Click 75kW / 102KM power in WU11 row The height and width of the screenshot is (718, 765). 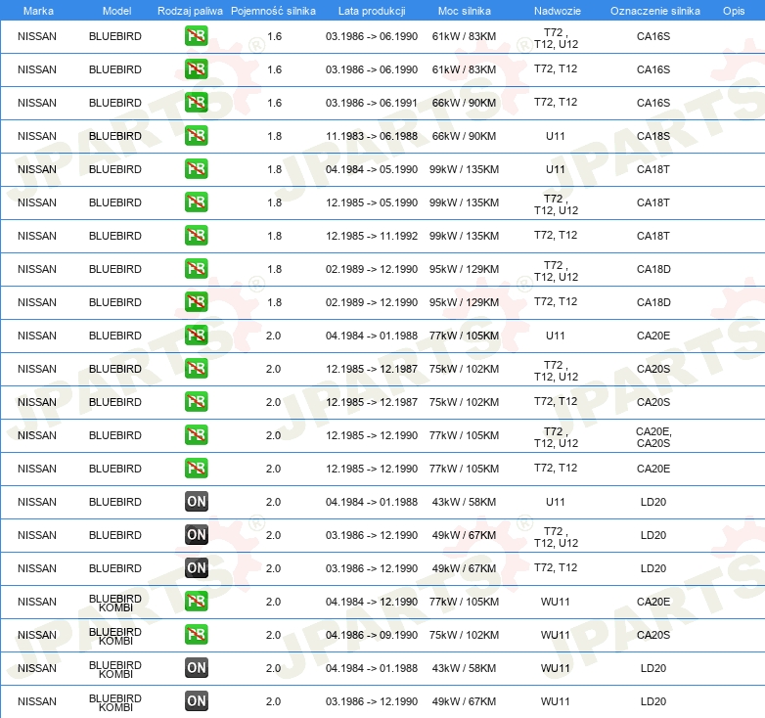(464, 635)
